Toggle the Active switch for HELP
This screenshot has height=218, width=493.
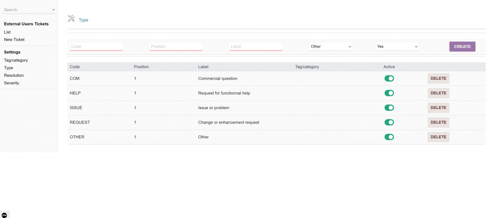pyautogui.click(x=389, y=93)
